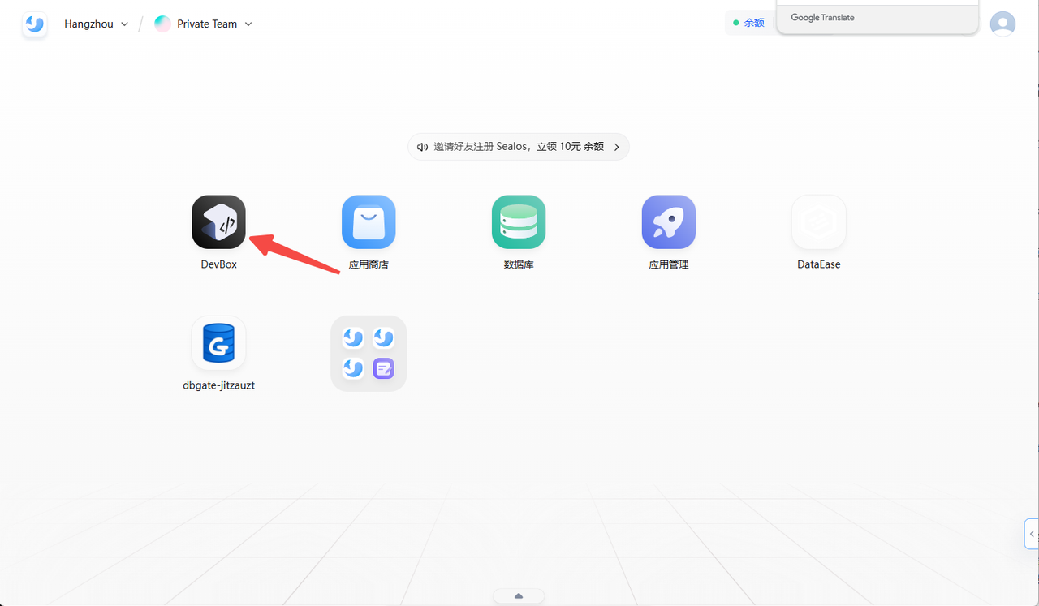Screen dimensions: 1039x606
Task: Open the grouped apps folder
Action: (x=369, y=353)
